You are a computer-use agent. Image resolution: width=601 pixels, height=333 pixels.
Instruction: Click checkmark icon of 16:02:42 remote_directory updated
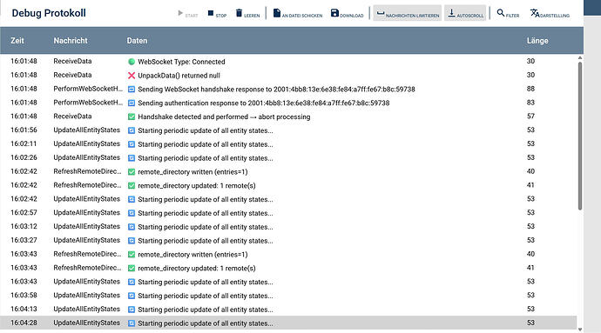[132, 186]
